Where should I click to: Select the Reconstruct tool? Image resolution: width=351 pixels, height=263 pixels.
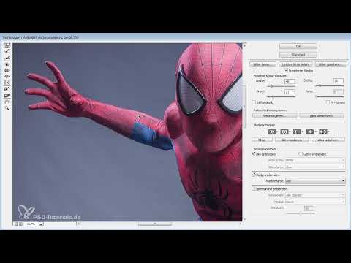point(7,51)
